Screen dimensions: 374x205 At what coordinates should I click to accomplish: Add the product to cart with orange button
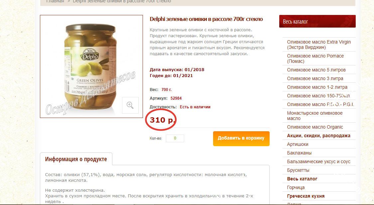[x=241, y=139]
